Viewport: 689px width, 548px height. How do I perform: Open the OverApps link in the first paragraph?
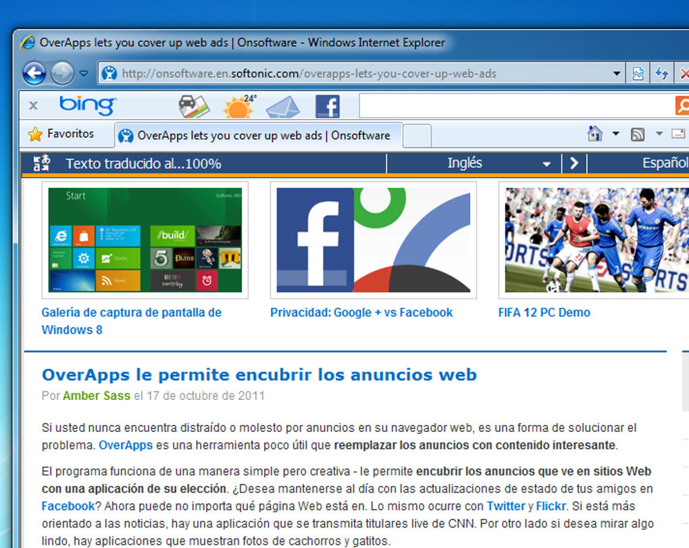pyautogui.click(x=126, y=445)
